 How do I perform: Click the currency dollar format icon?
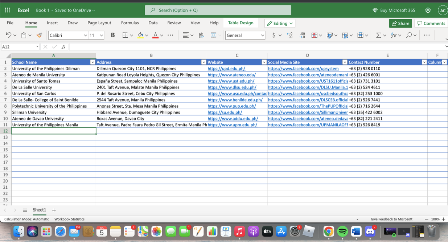(x=274, y=35)
